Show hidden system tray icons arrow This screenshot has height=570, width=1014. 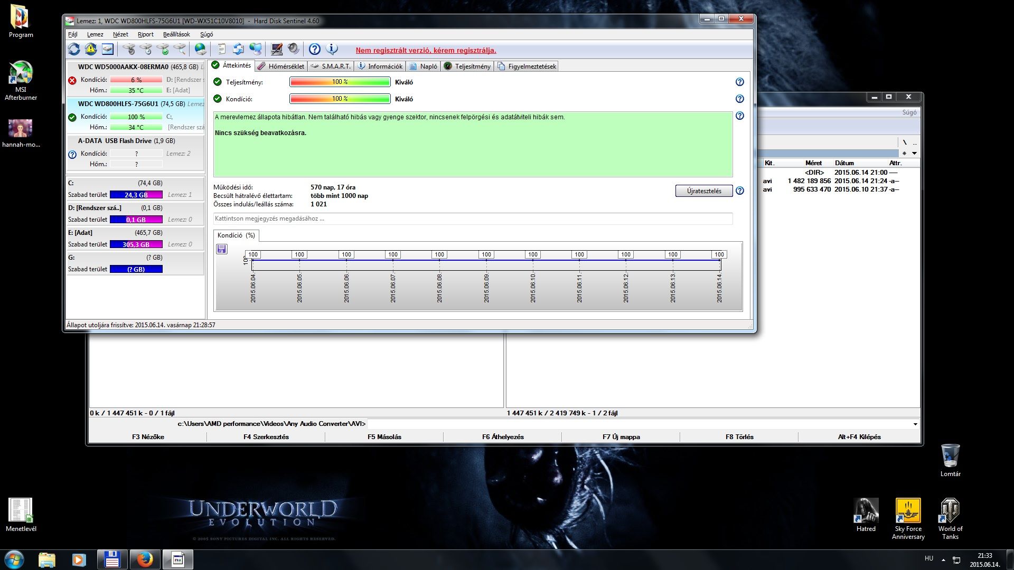coord(943,559)
